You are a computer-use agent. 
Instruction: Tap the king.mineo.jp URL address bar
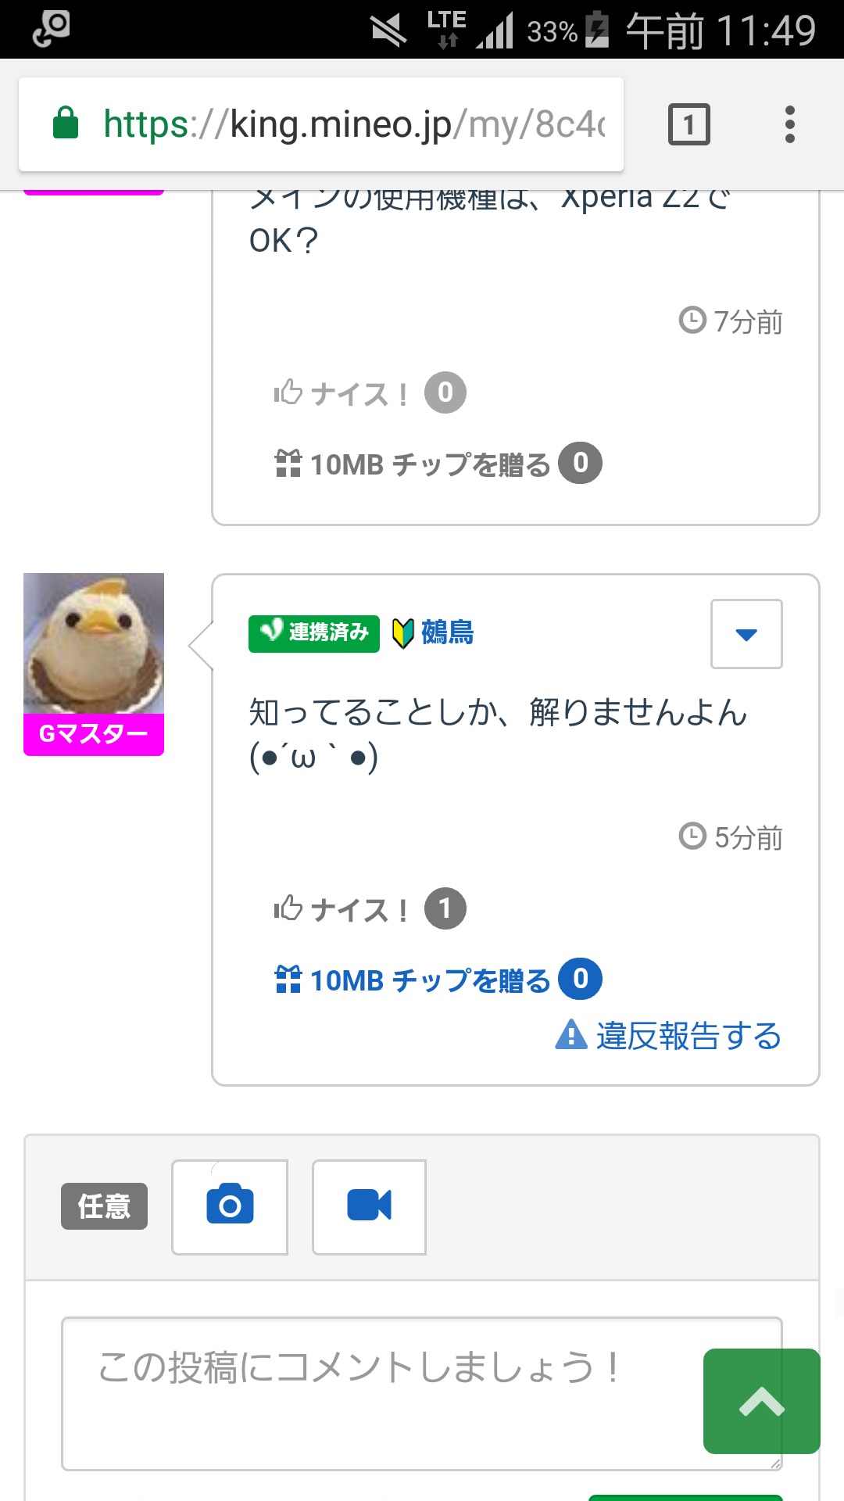[353, 124]
